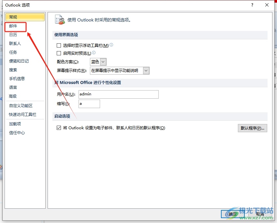Click info icon beside 浮动工具栏 option

click(111, 45)
